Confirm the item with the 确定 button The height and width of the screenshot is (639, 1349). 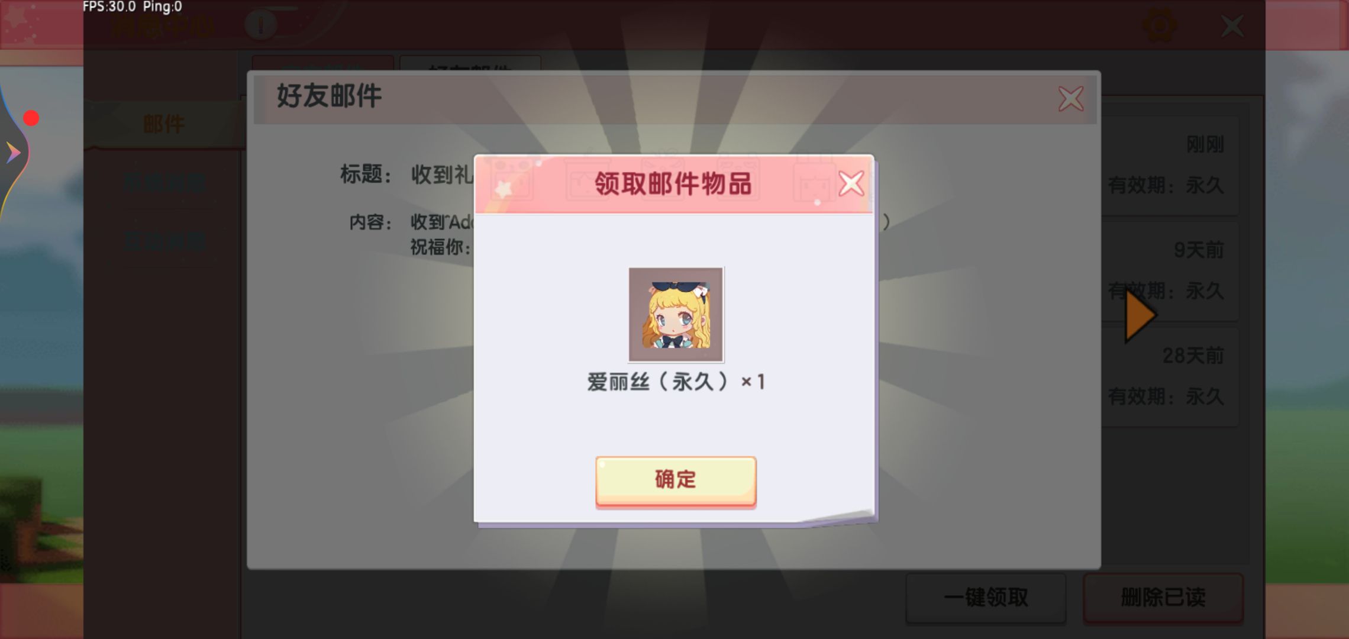(676, 480)
